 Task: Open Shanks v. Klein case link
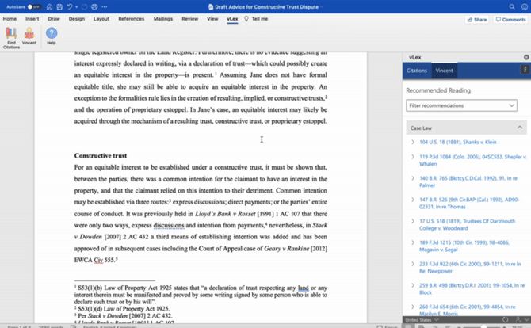[x=458, y=142]
